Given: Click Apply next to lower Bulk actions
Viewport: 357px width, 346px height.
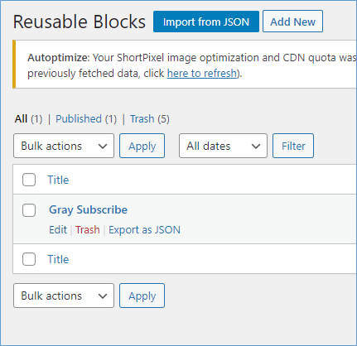Looking at the screenshot, I should pyautogui.click(x=142, y=296).
